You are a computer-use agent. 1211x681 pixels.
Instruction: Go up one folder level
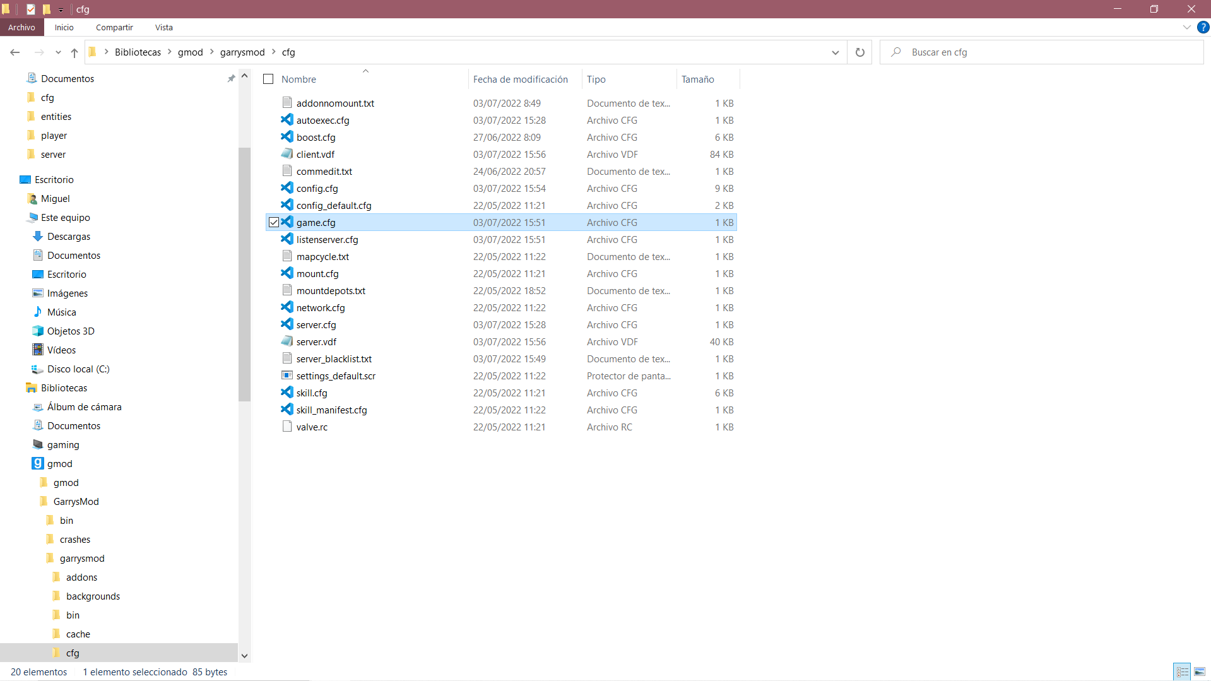[74, 52]
